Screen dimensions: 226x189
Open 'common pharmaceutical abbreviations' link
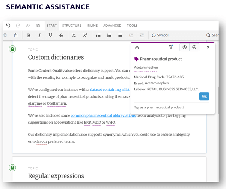pos(103,115)
